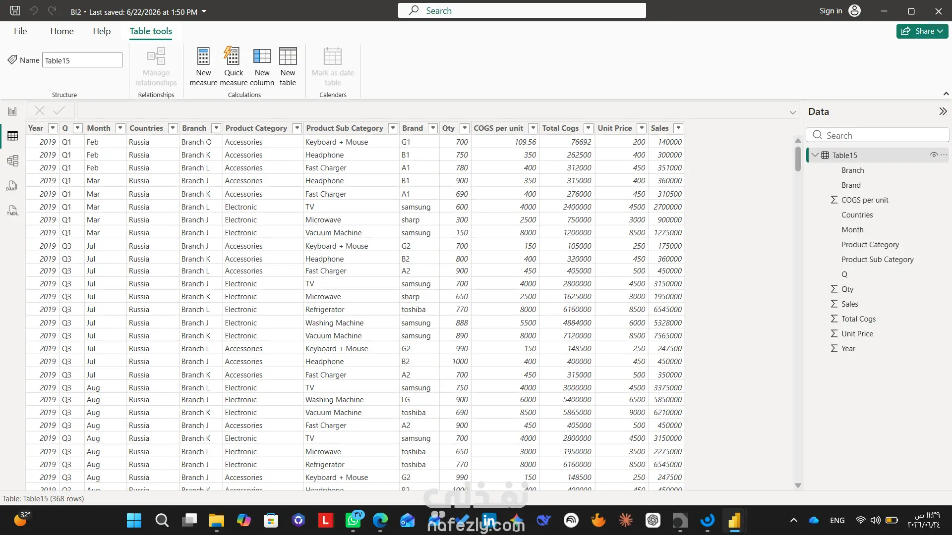Click Unit Price column header
952x535 pixels.
[614, 128]
